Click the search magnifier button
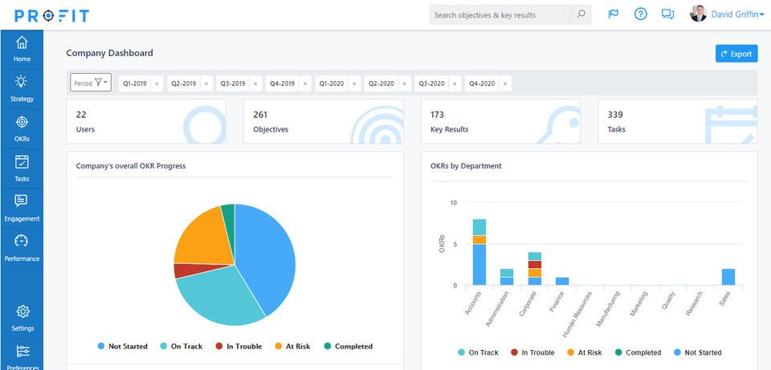 (x=581, y=14)
